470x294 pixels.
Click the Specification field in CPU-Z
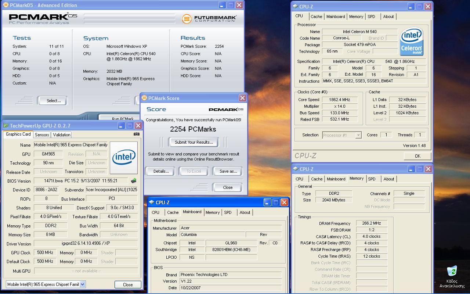tap(374, 61)
